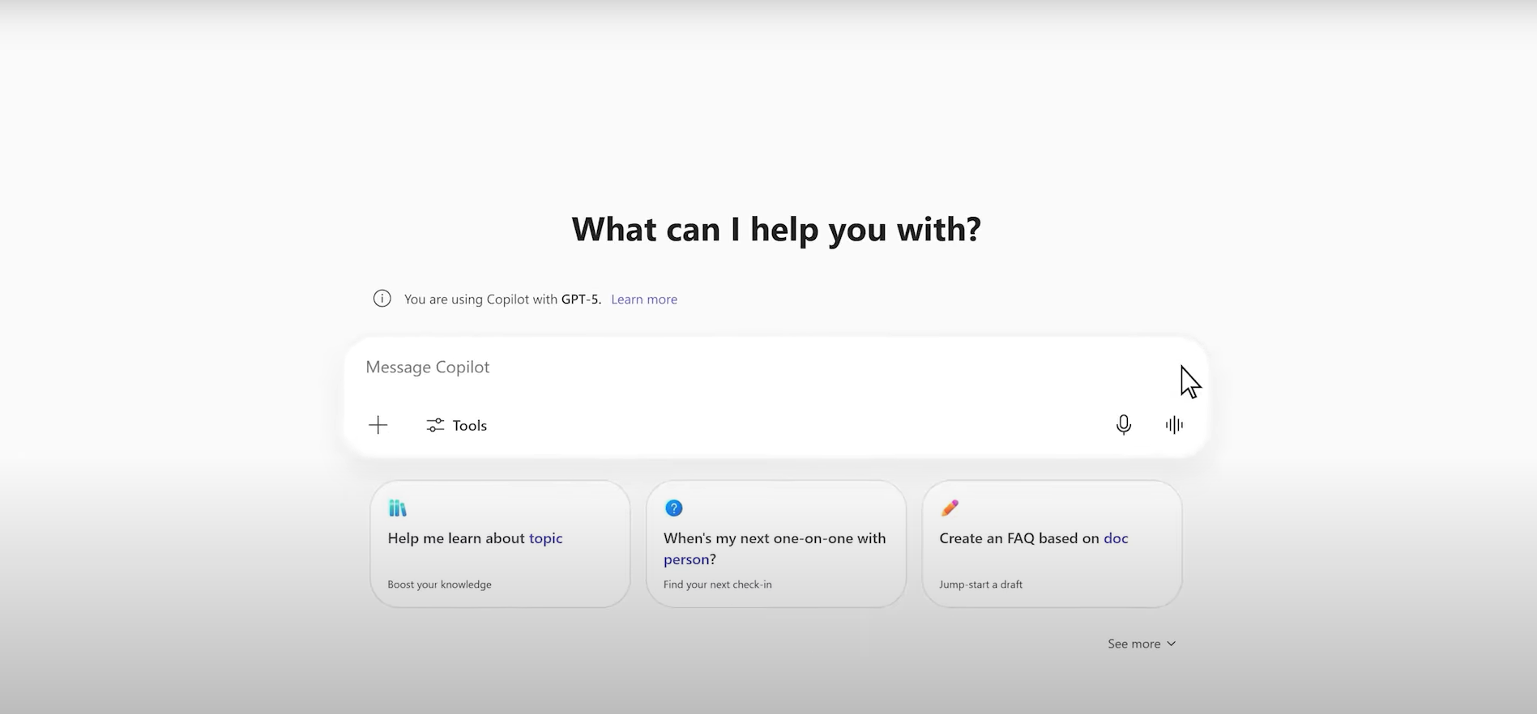
Task: Click the plus icon to add content
Action: [x=378, y=425]
